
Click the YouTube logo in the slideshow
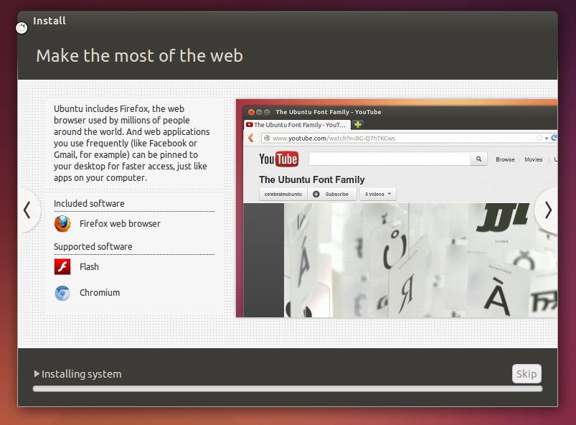pos(279,159)
